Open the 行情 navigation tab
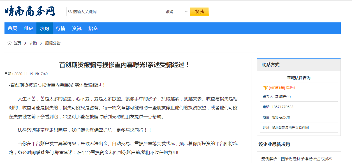 [x=61, y=28]
